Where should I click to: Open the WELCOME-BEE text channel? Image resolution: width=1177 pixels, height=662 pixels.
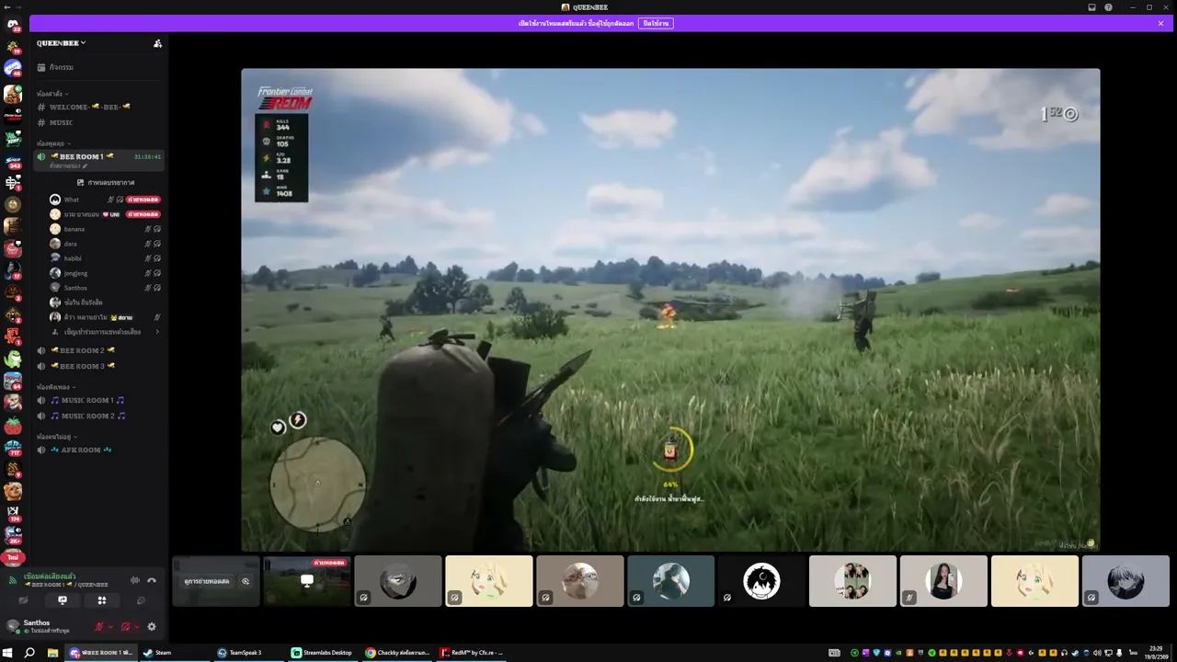pos(99,107)
